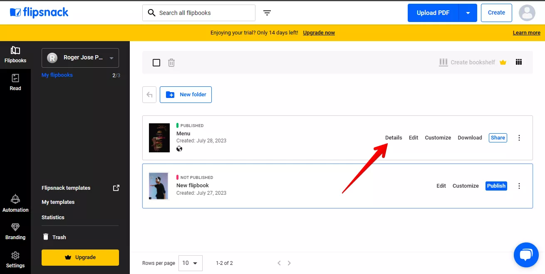The image size is (545, 274).
Task: Click the trash delete icon in toolbar
Action: click(171, 63)
